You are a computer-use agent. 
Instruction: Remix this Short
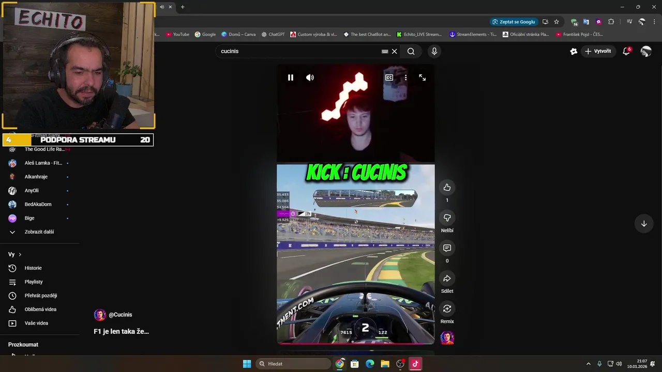447,308
